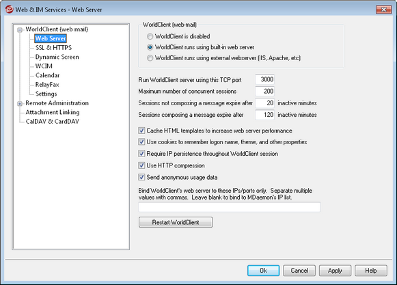The image size is (397, 285).
Task: Select CalDAV & CardDAV item
Action: 52,122
